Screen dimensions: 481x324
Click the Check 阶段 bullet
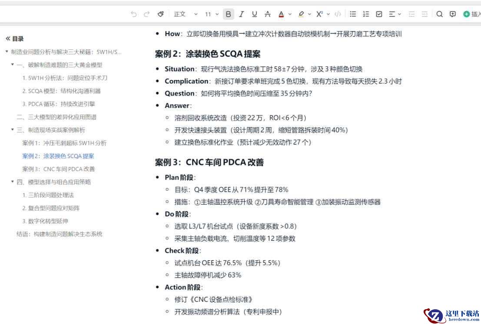[183, 251]
